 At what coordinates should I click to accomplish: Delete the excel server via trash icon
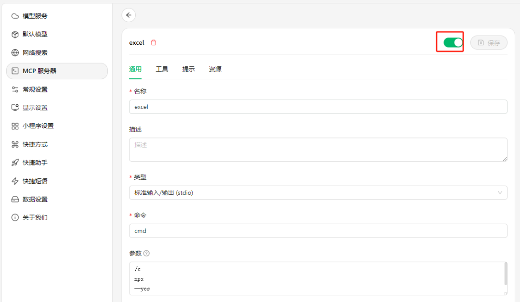point(154,42)
